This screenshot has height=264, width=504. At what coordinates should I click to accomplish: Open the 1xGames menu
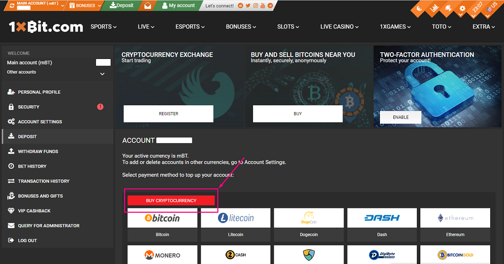coord(395,27)
